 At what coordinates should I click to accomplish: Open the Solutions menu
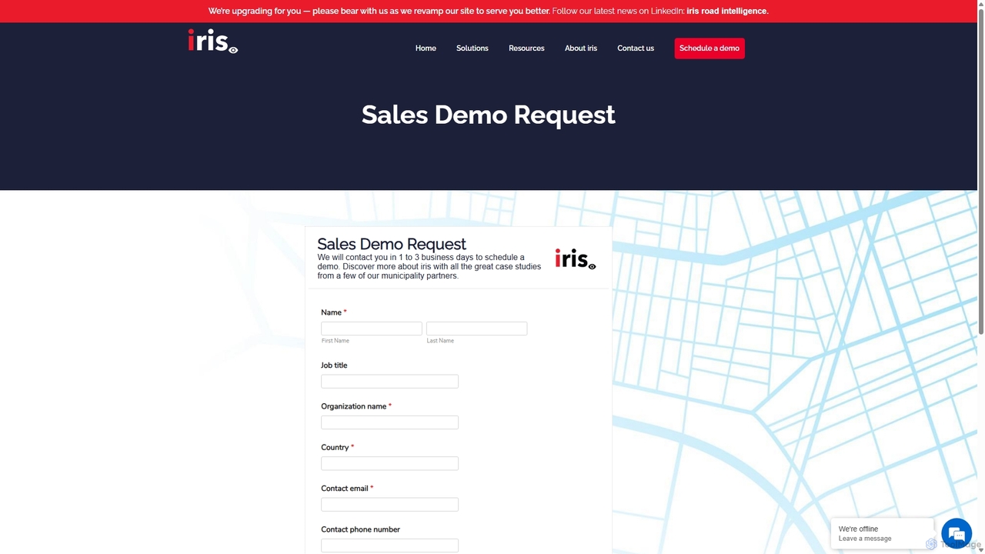click(472, 48)
